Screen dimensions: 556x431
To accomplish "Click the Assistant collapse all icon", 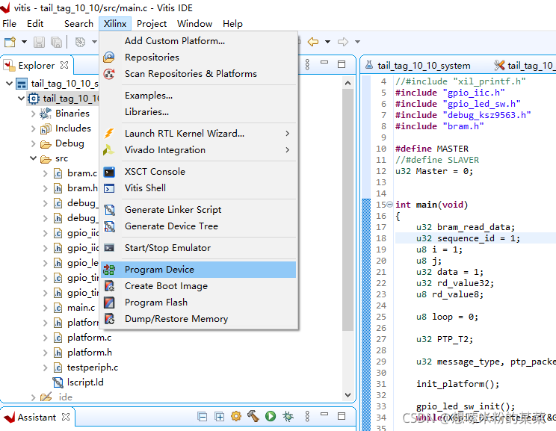I will click(x=203, y=417).
